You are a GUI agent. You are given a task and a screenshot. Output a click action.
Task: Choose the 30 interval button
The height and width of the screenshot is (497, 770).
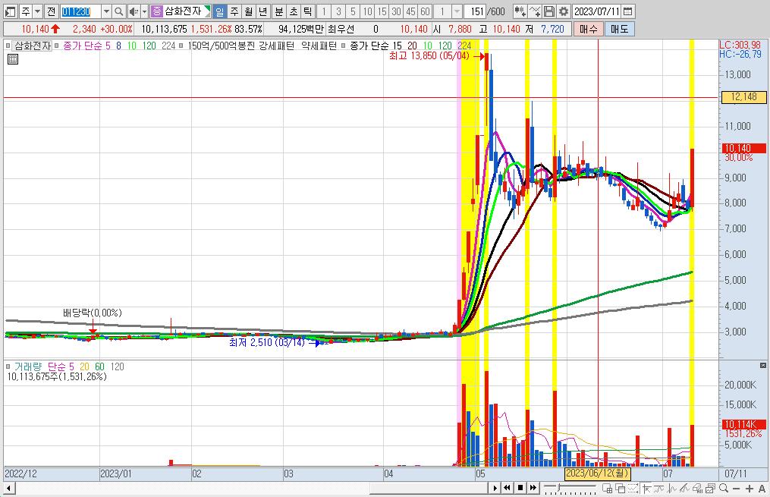[x=396, y=11]
